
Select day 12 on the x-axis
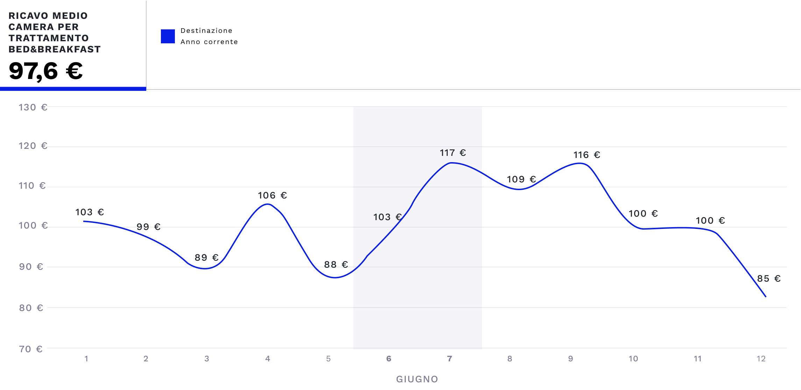tap(761, 359)
